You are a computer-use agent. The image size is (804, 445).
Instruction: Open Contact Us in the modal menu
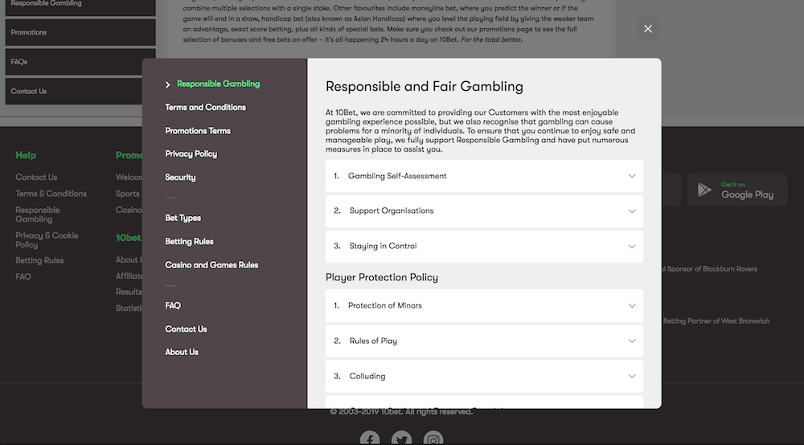(186, 329)
